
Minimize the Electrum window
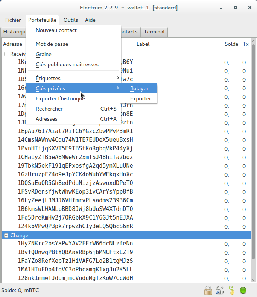coord(221,8)
